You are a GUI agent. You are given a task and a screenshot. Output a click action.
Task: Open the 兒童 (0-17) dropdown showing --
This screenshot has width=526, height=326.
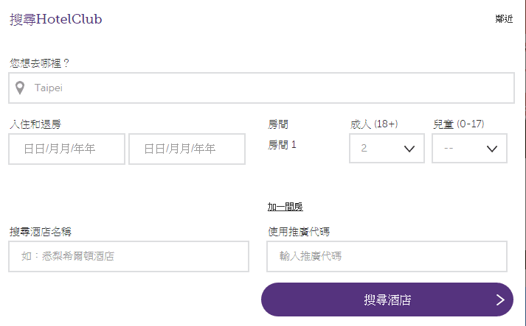coord(468,149)
